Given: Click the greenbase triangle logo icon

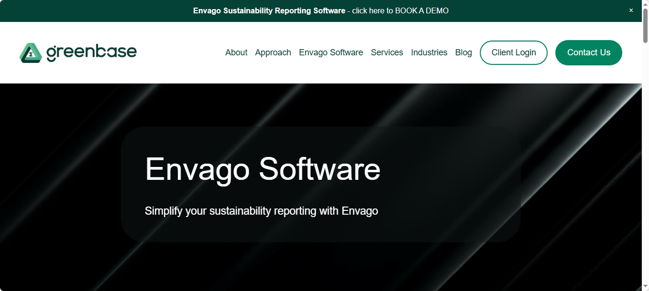Looking at the screenshot, I should tap(31, 52).
